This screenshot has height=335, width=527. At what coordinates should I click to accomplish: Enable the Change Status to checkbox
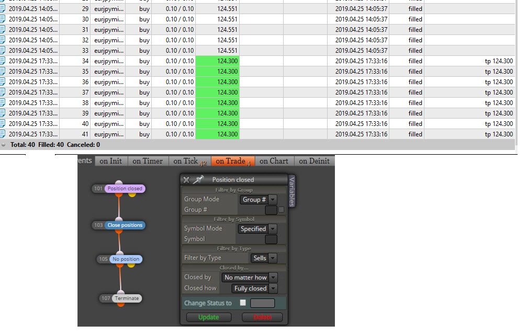(243, 303)
